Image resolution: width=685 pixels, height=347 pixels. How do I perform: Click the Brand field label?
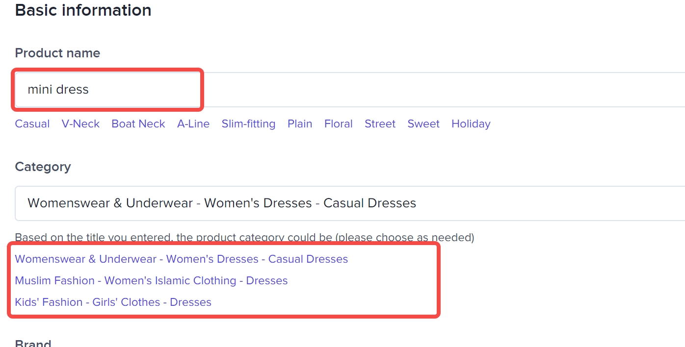33,343
